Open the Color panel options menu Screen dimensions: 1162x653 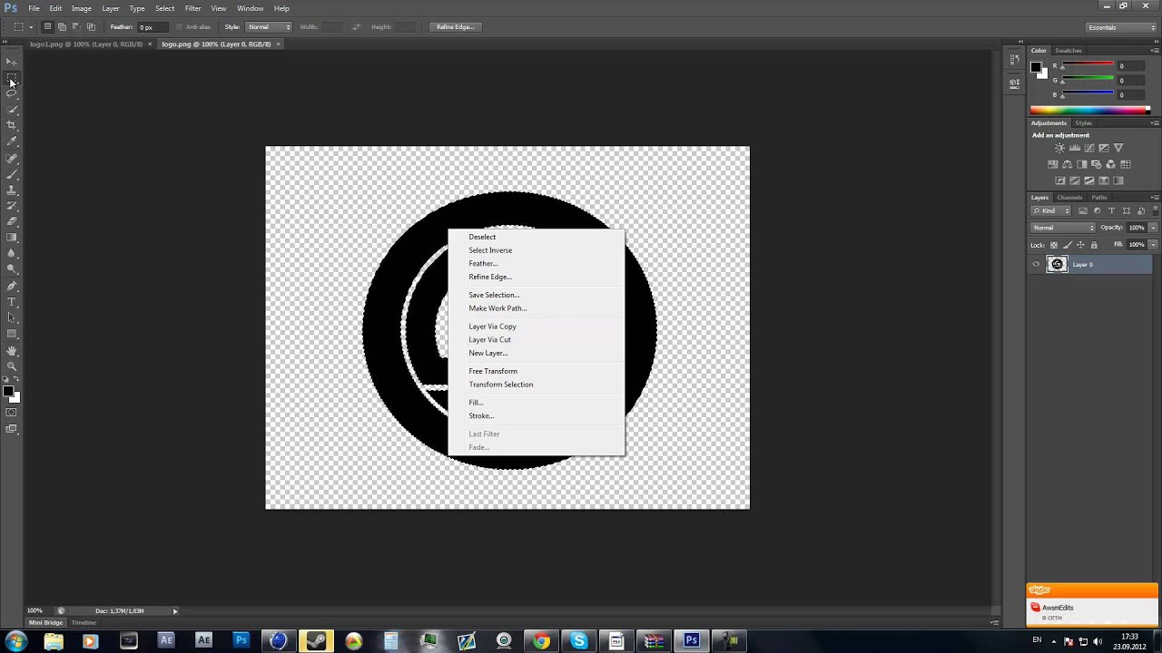click(x=1154, y=51)
